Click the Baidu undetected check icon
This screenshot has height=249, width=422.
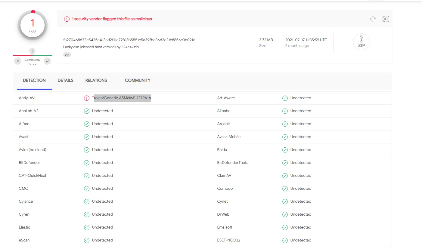tap(285, 150)
